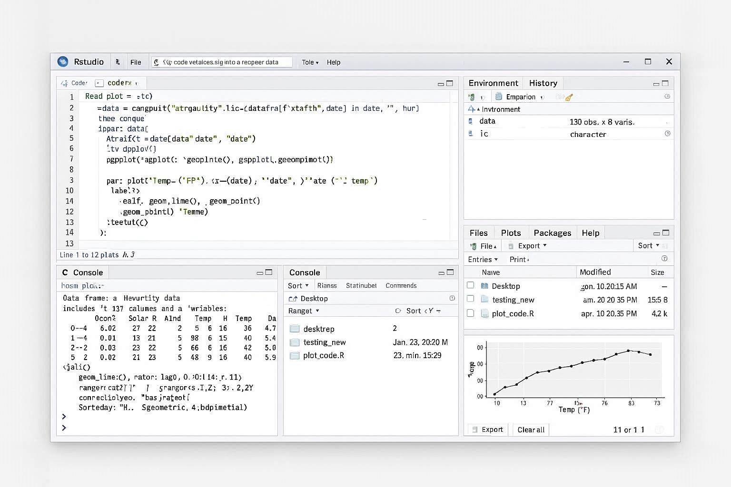Select the Conmends tab
Viewport: 731px width, 487px height.
click(401, 286)
